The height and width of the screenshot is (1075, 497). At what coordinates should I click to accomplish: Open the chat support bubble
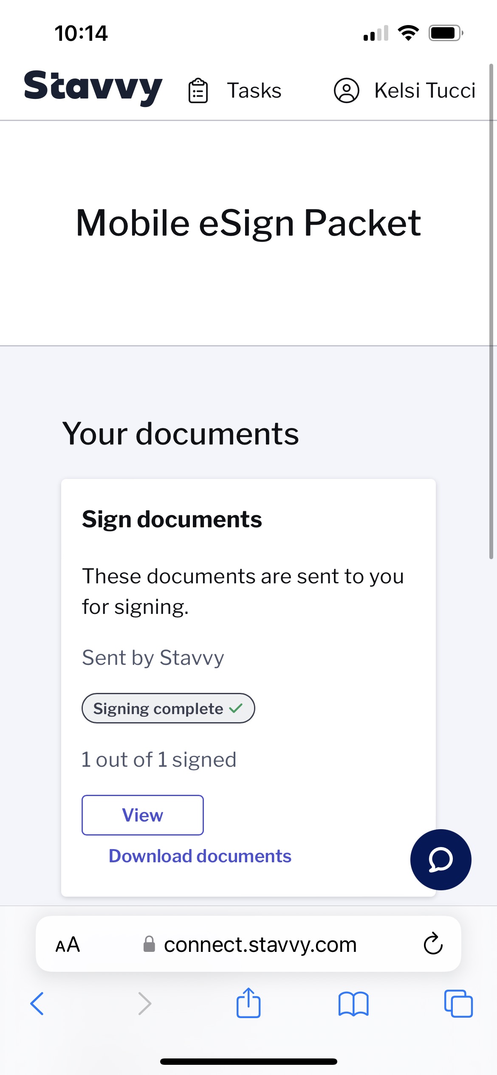(x=441, y=859)
